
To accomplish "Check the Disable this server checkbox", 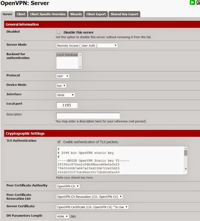I will pyautogui.click(x=59, y=32).
